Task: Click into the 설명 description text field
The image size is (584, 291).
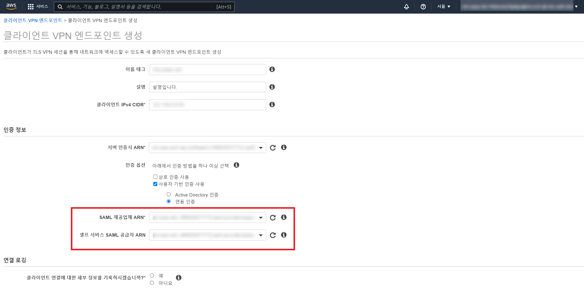Action: click(207, 87)
